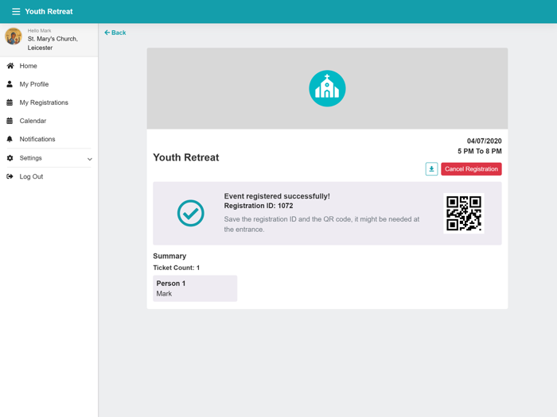This screenshot has height=417, width=557.
Task: Click the save registration ID hint text
Action: click(321, 224)
